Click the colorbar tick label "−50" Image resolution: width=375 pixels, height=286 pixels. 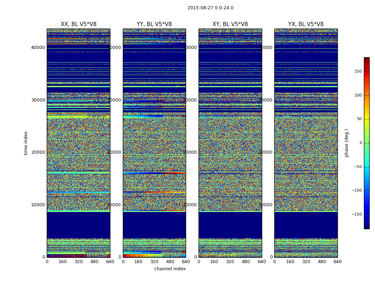click(358, 167)
